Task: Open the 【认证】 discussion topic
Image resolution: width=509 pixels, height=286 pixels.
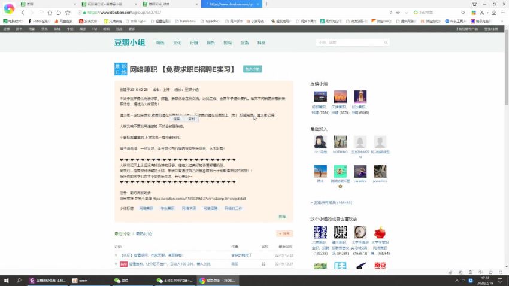Action: (152, 255)
